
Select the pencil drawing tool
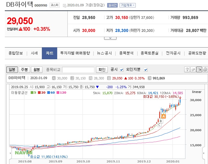pyautogui.click(x=193, y=70)
